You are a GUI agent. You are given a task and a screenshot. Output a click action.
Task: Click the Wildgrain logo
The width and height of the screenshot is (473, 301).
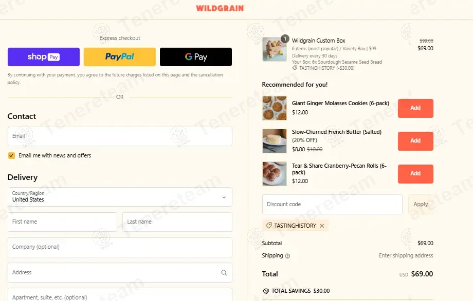click(221, 8)
